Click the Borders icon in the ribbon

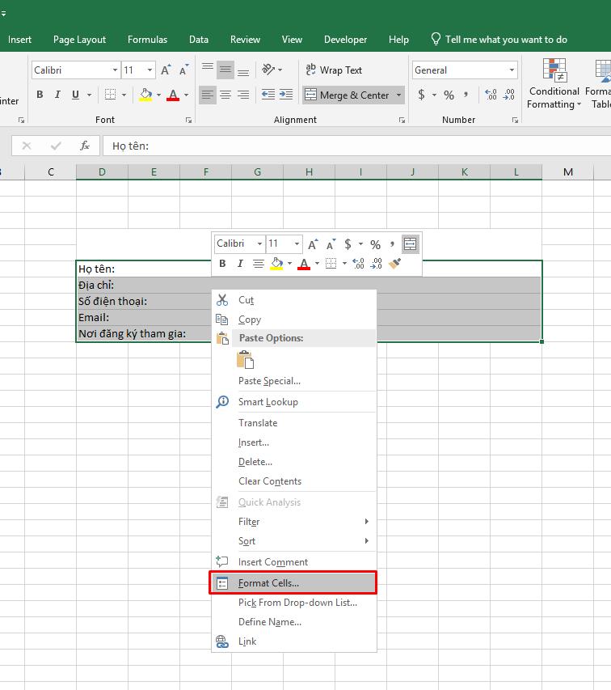click(111, 95)
